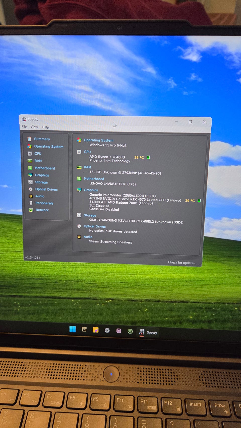Open the View menu
Screen dimensions: 241x428
tap(34, 127)
